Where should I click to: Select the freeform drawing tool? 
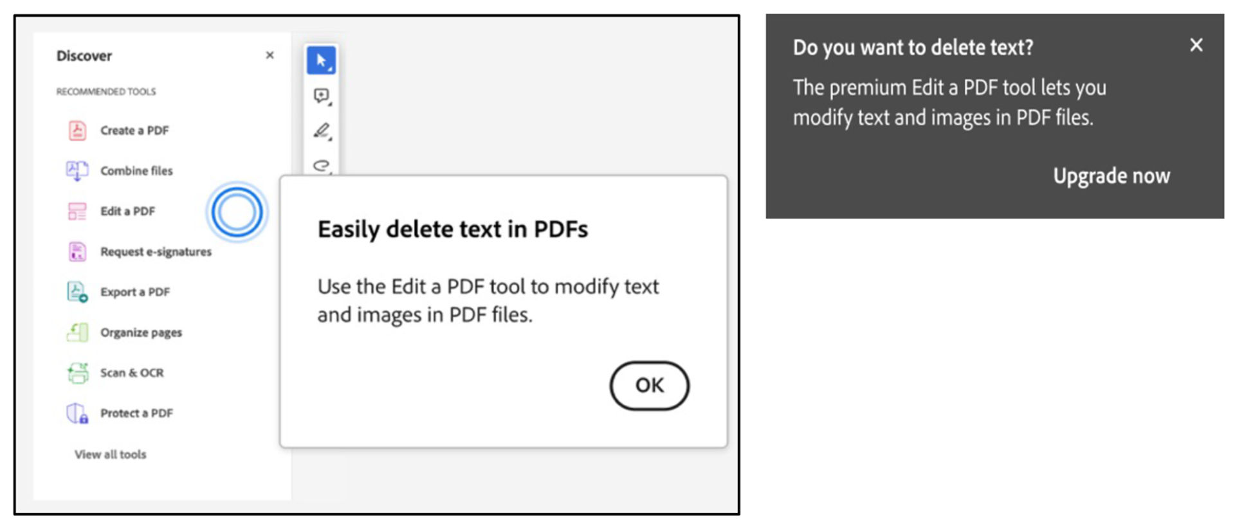[322, 166]
